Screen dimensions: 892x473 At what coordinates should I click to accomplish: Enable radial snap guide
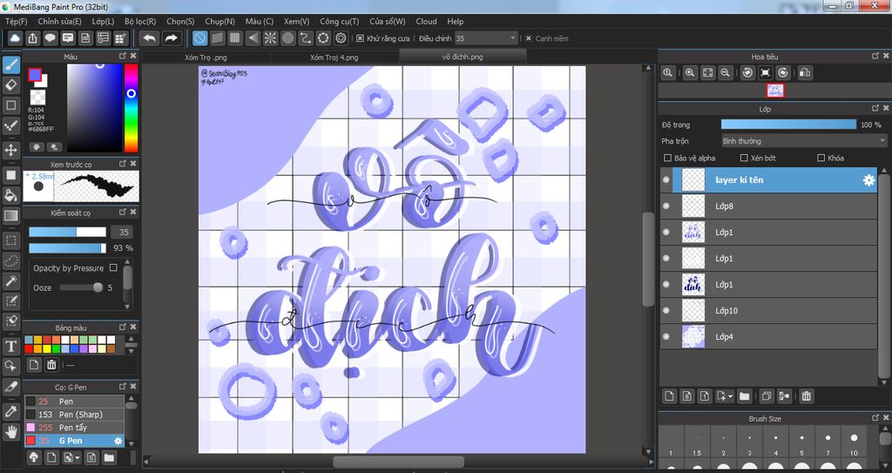[x=270, y=38]
